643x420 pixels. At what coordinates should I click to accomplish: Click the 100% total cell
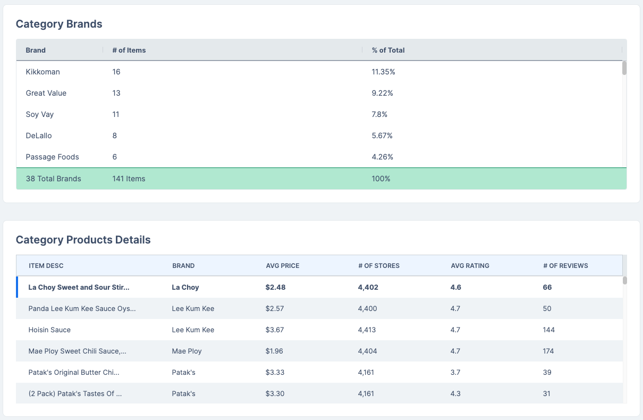point(381,179)
